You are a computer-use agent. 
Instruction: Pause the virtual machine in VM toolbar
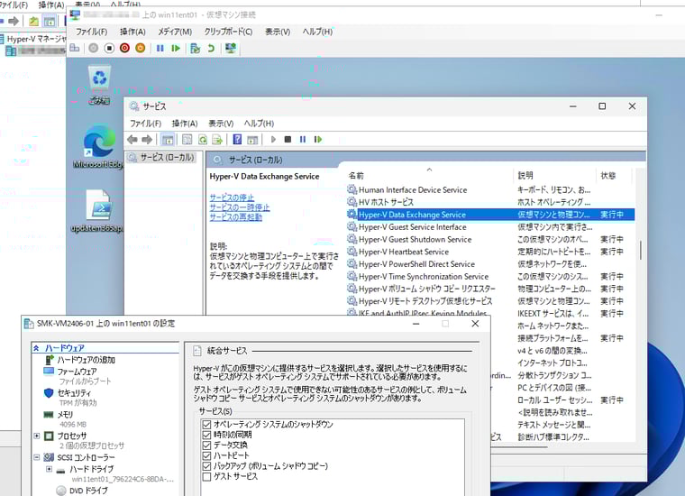point(160,48)
